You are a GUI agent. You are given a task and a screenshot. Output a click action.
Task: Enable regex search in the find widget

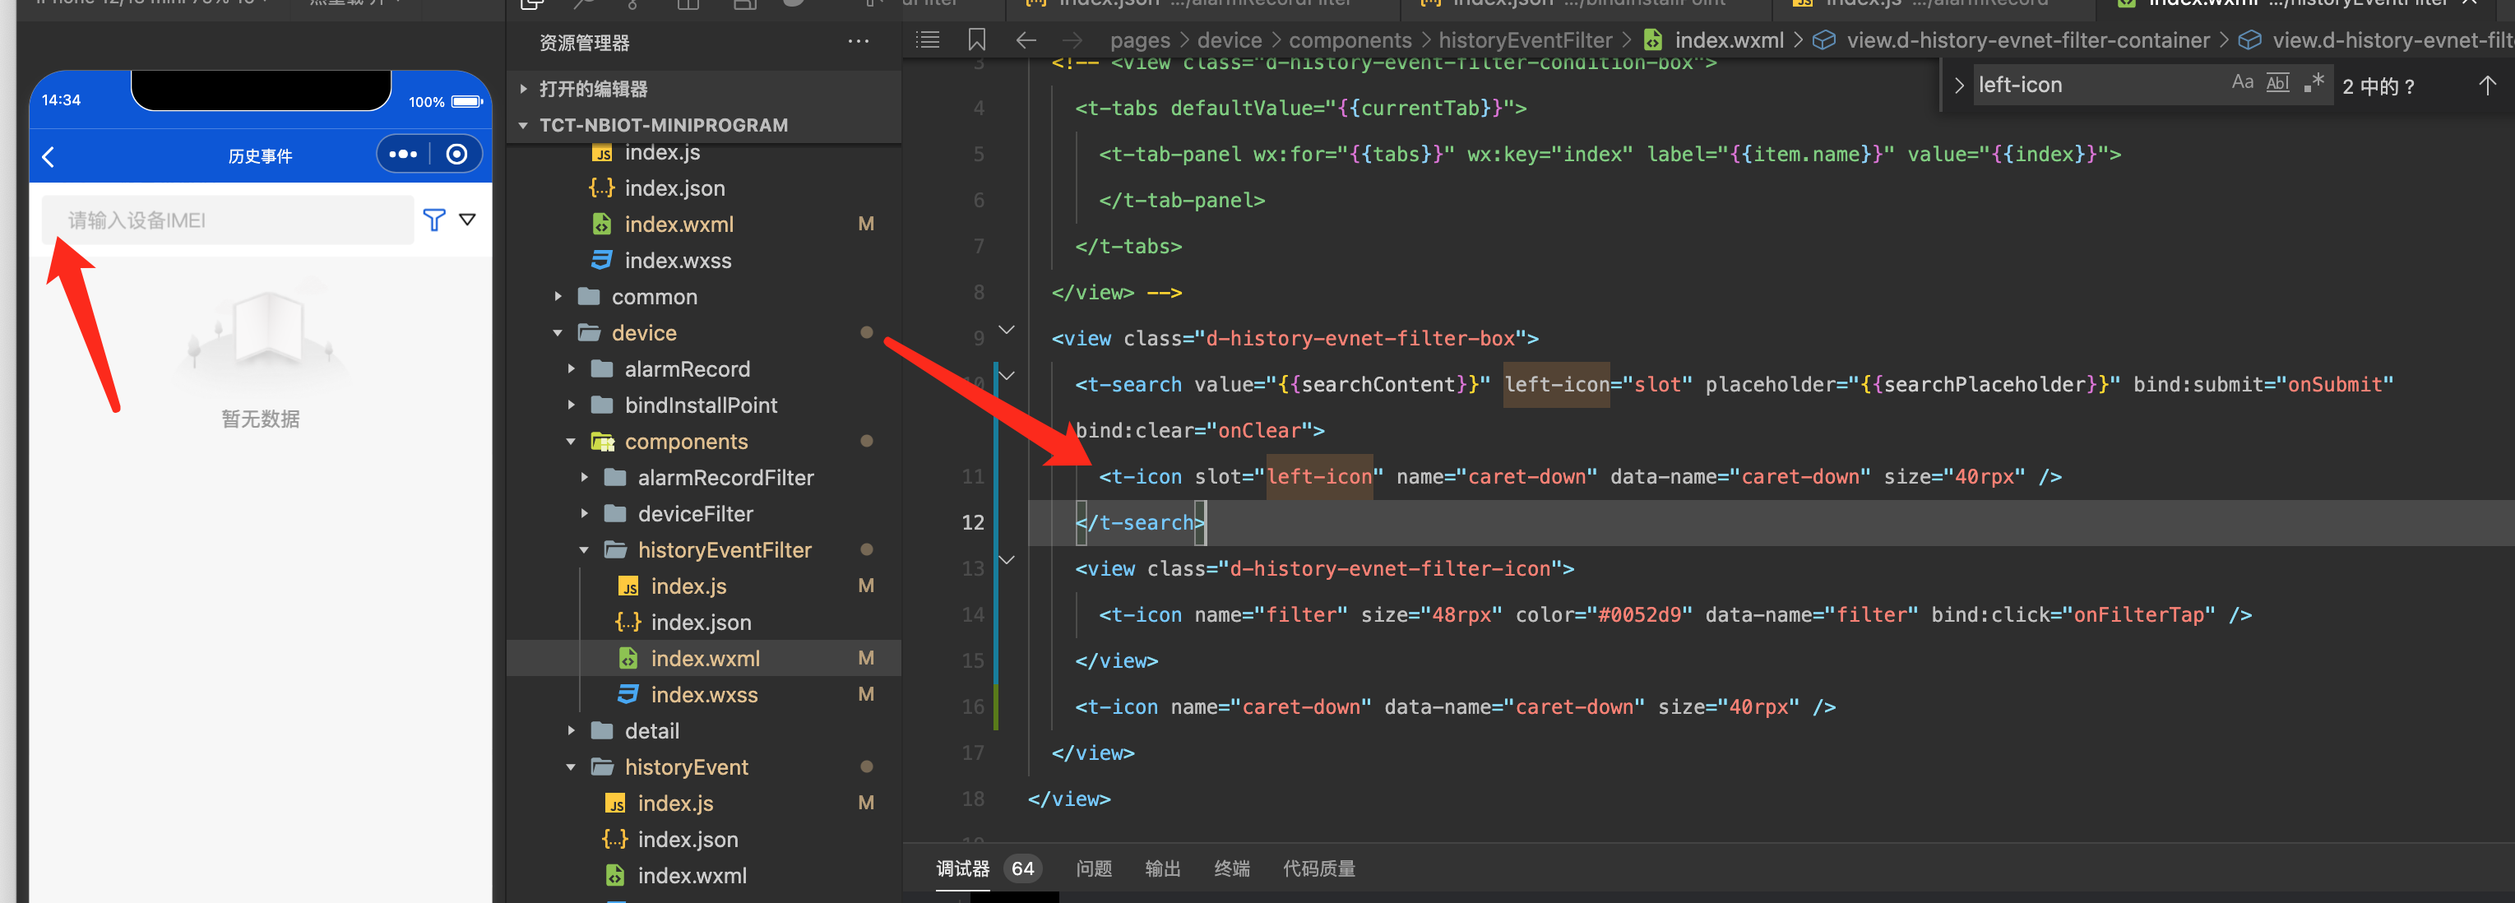[x=2313, y=83]
